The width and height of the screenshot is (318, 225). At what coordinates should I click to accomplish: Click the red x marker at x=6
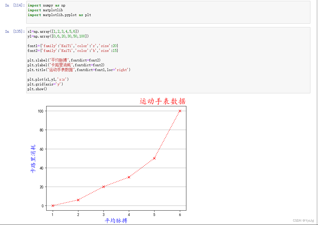(180, 111)
